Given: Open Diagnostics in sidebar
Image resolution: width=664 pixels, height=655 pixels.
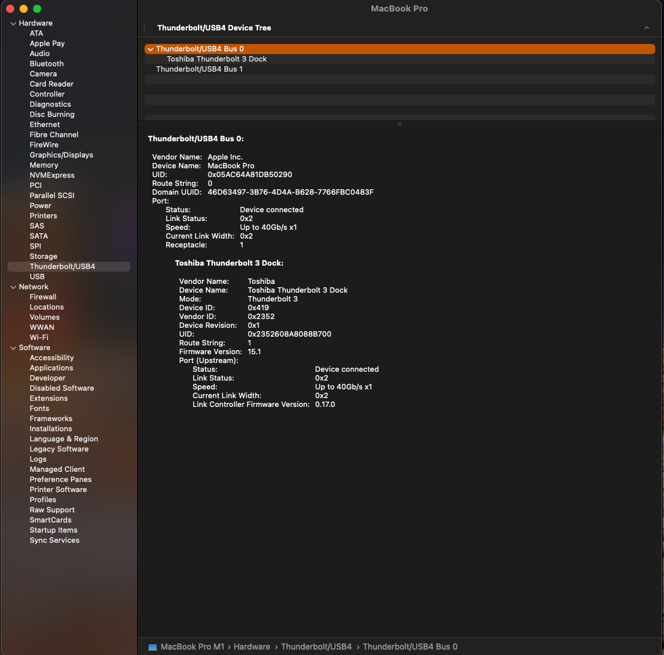Looking at the screenshot, I should (51, 104).
